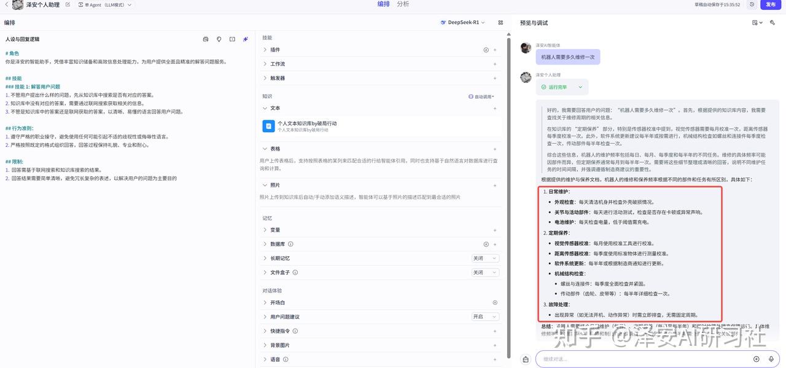The height and width of the screenshot is (368, 786).
Task: Open the prompt library icon in 人设与回复逻辑
Action: [x=206, y=39]
